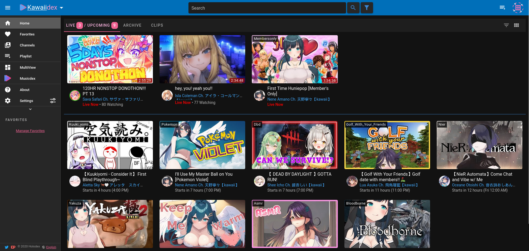529x251 pixels.
Task: Toggle quick settings sliders beside Settings
Action: (x=53, y=101)
